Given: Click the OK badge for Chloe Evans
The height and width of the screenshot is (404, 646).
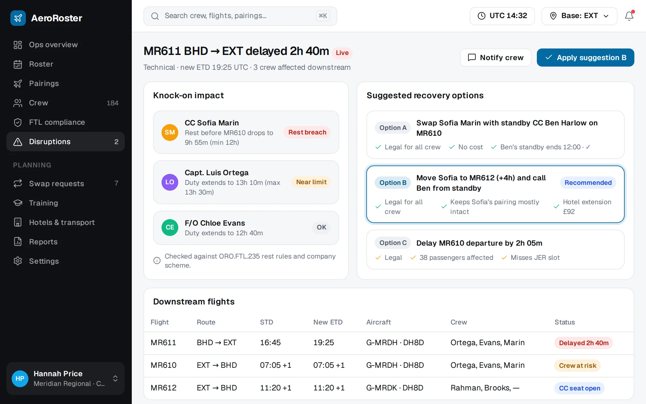Looking at the screenshot, I should 321,227.
